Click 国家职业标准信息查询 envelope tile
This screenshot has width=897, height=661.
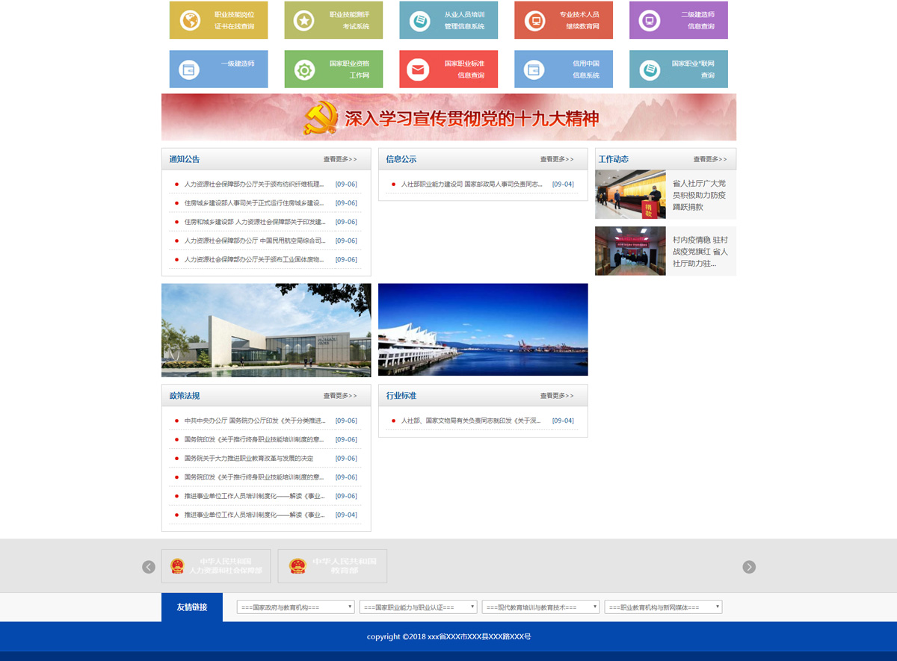coord(448,69)
